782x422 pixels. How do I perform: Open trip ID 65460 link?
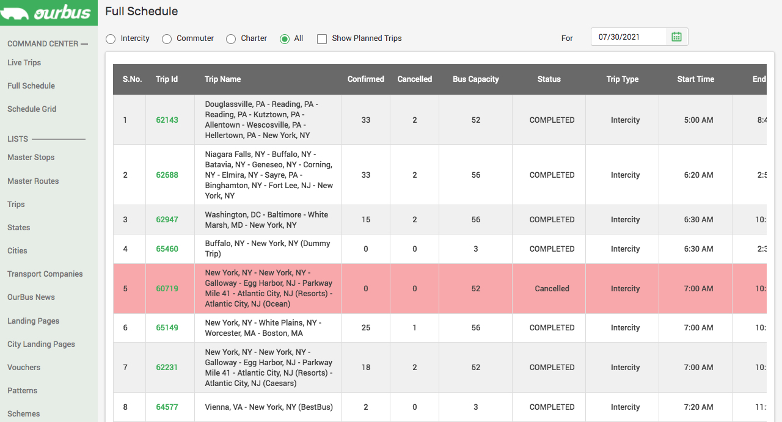pos(167,249)
